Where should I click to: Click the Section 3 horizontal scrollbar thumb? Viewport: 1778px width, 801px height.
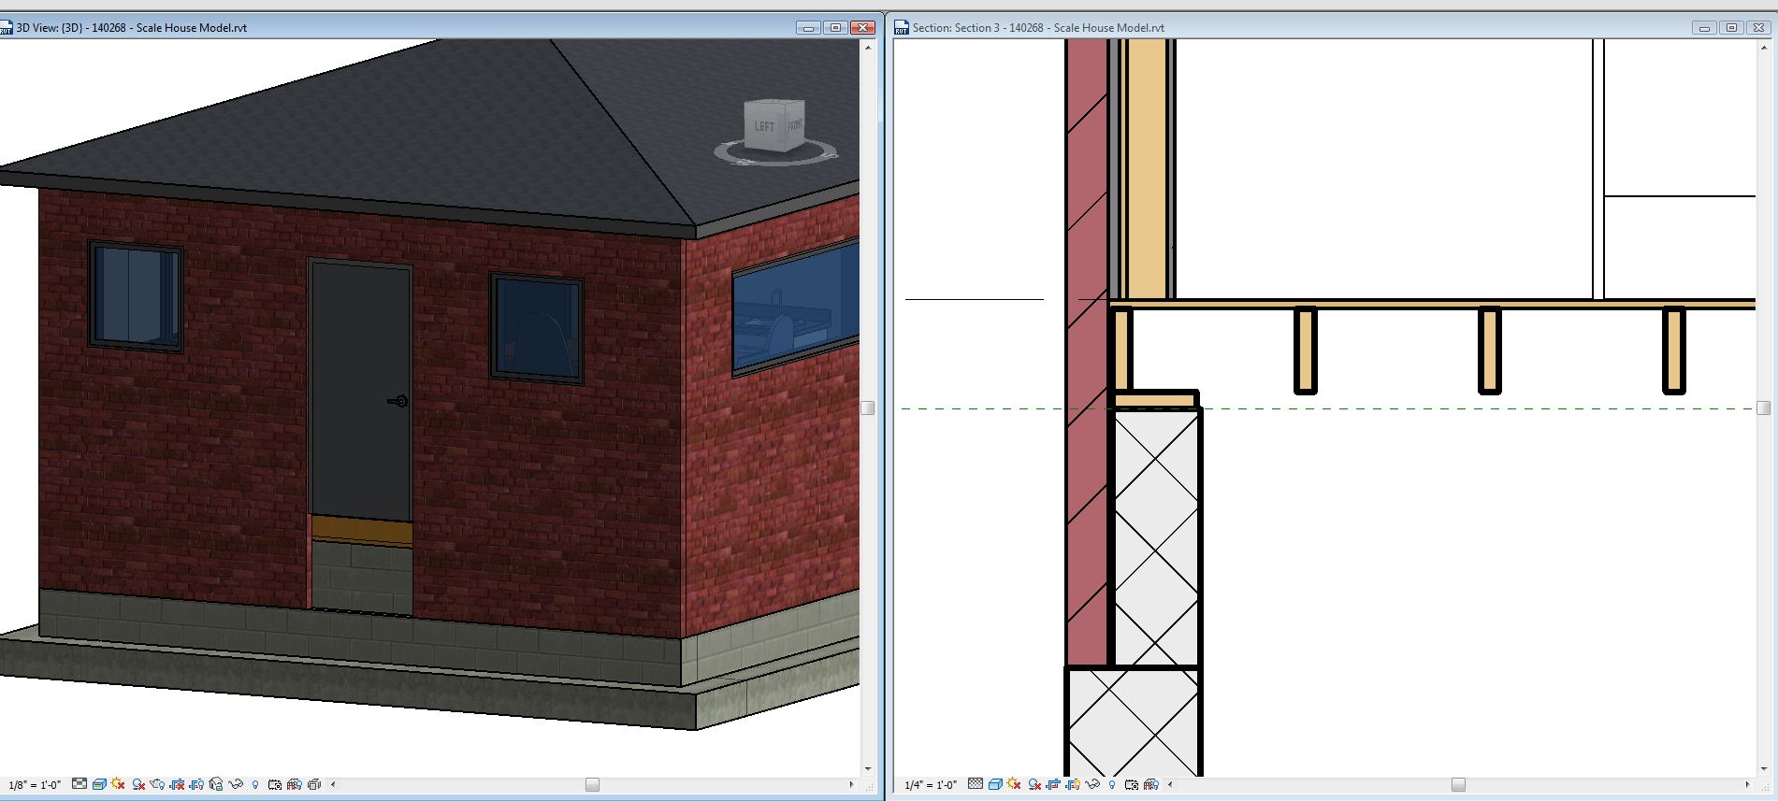click(1458, 785)
